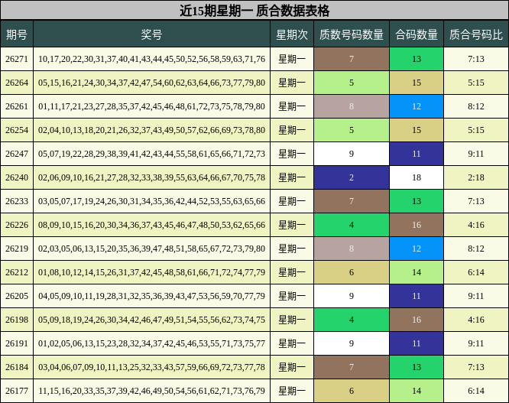Click the winning numbers for issue 26205
Viewport: 509px width, 403px height.
151,296
